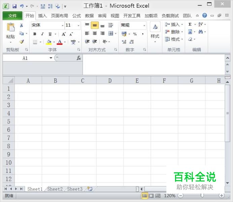
Task: Expand the 字体 group dialog launcher
Action: click(x=79, y=49)
